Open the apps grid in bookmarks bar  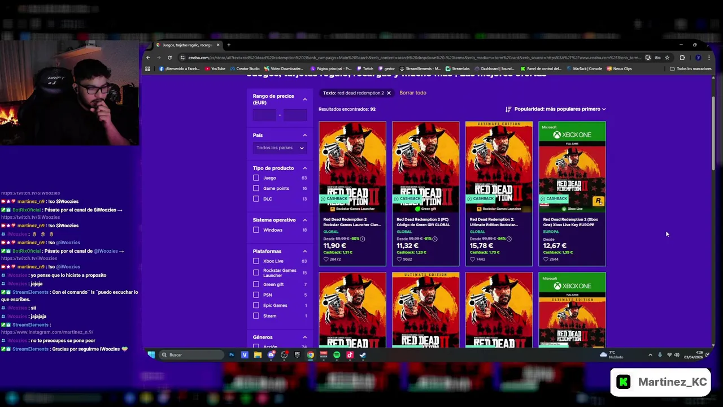point(147,69)
